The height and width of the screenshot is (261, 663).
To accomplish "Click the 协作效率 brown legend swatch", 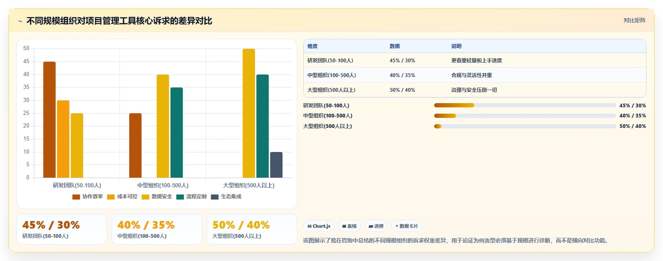I will (x=76, y=197).
